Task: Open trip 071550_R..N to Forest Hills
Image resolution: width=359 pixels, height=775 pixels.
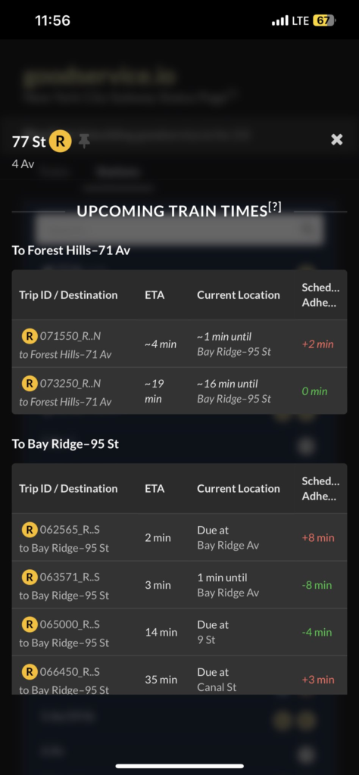Action: pos(179,344)
